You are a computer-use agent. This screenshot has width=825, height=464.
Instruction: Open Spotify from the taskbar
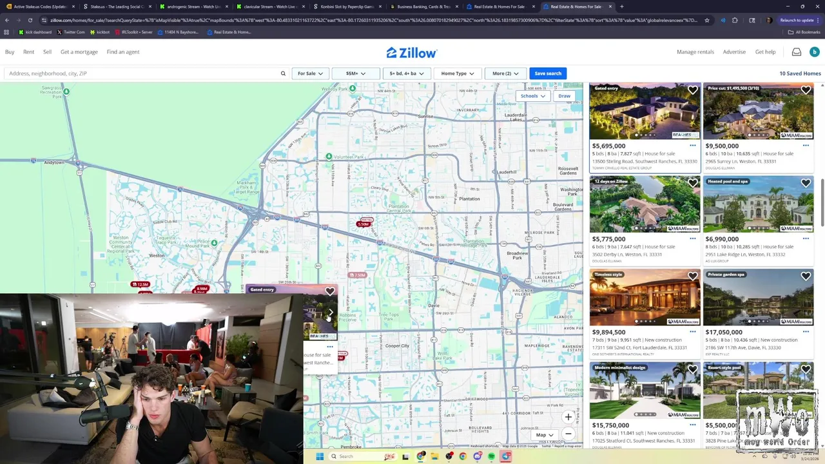491,456
